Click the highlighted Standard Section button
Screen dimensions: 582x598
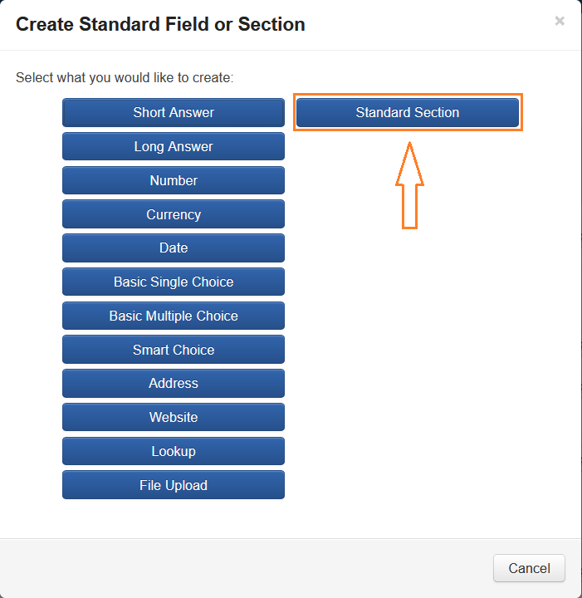coord(408,113)
